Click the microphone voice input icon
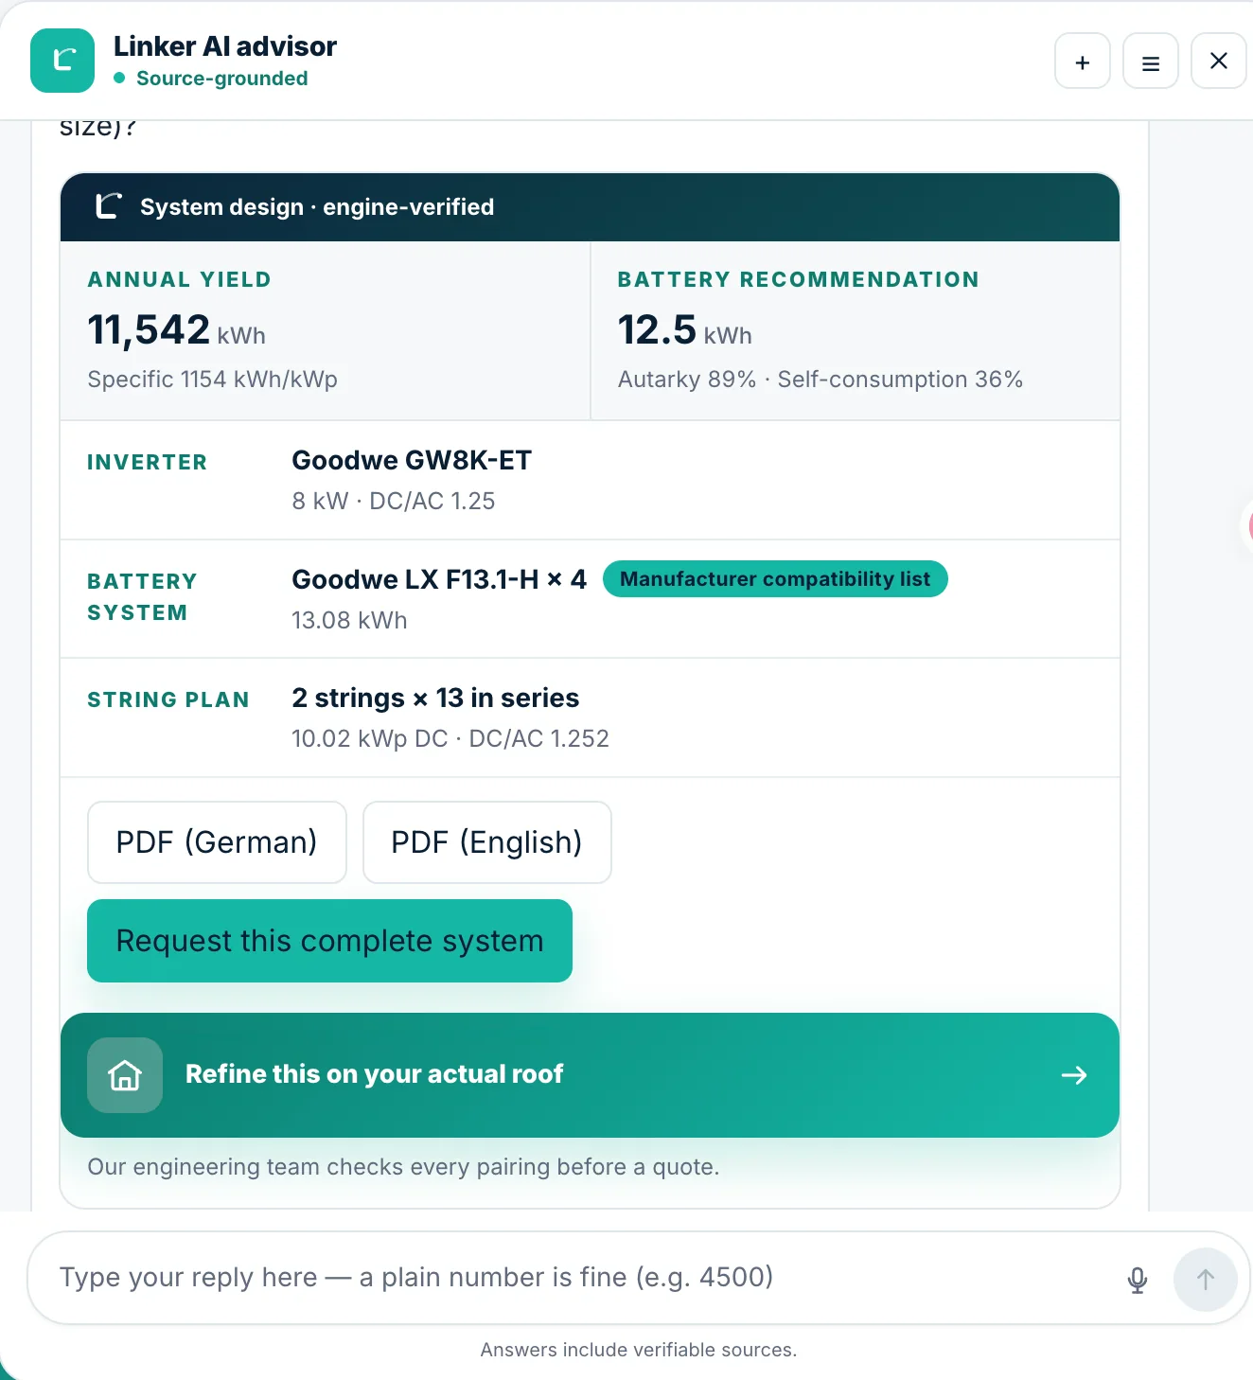 coord(1138,1281)
